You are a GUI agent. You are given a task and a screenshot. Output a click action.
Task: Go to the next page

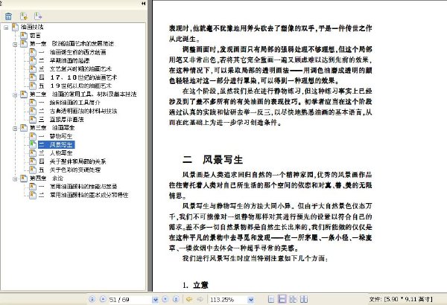[165, 299]
